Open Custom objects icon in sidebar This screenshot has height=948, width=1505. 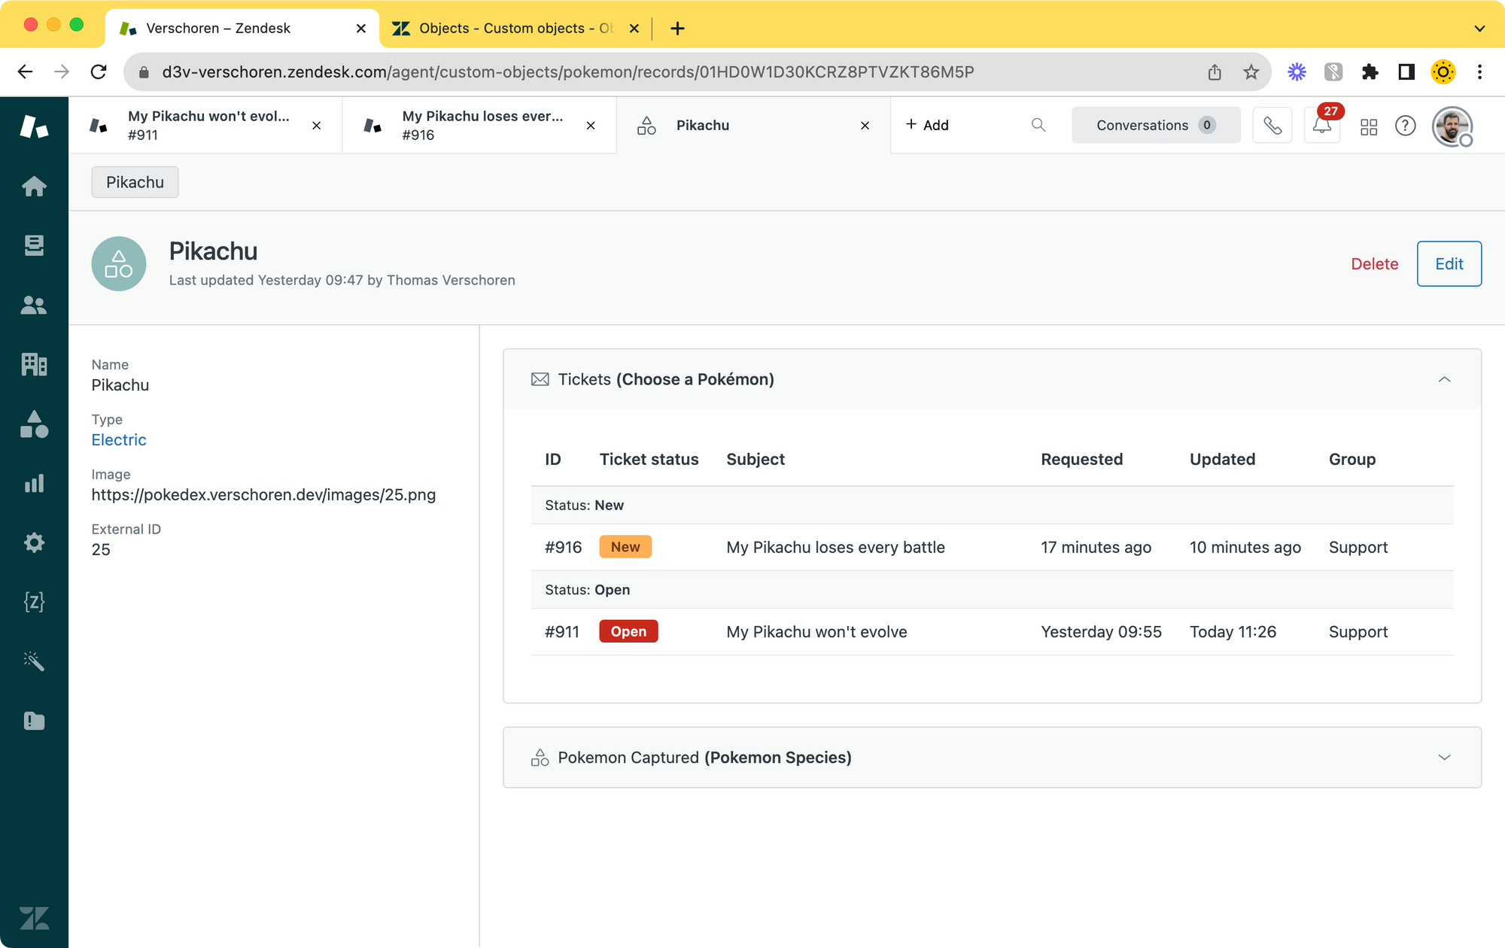point(34,424)
